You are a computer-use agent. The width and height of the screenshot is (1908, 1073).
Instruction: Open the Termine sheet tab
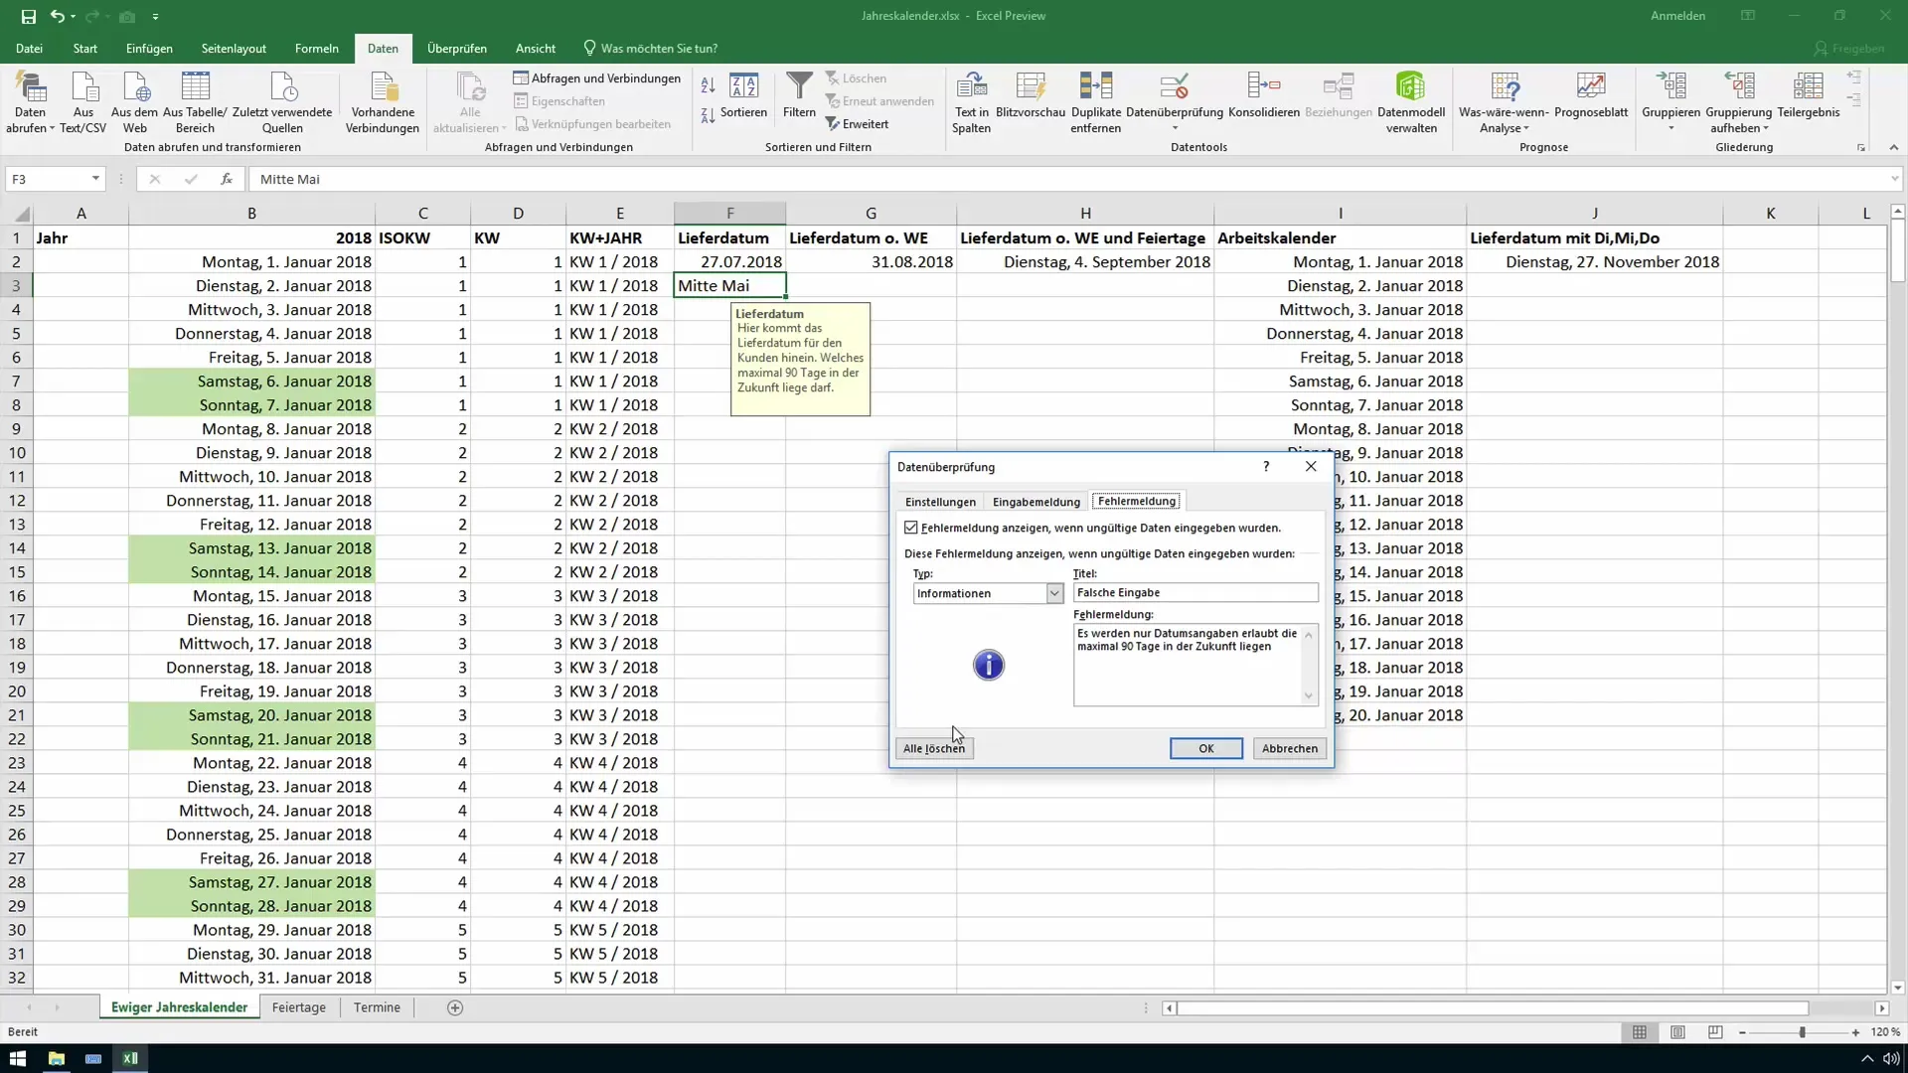377,1007
